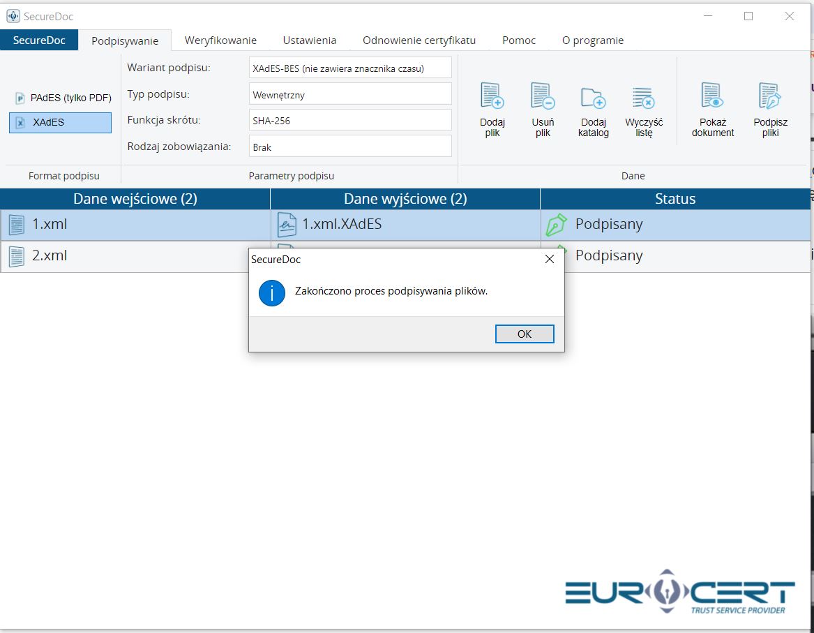Image resolution: width=814 pixels, height=633 pixels.
Task: Click the Dodaj katalog folder icon
Action: tap(594, 97)
